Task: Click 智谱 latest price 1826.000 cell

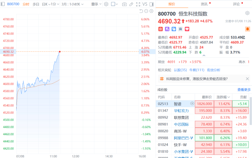Action: coord(204,104)
